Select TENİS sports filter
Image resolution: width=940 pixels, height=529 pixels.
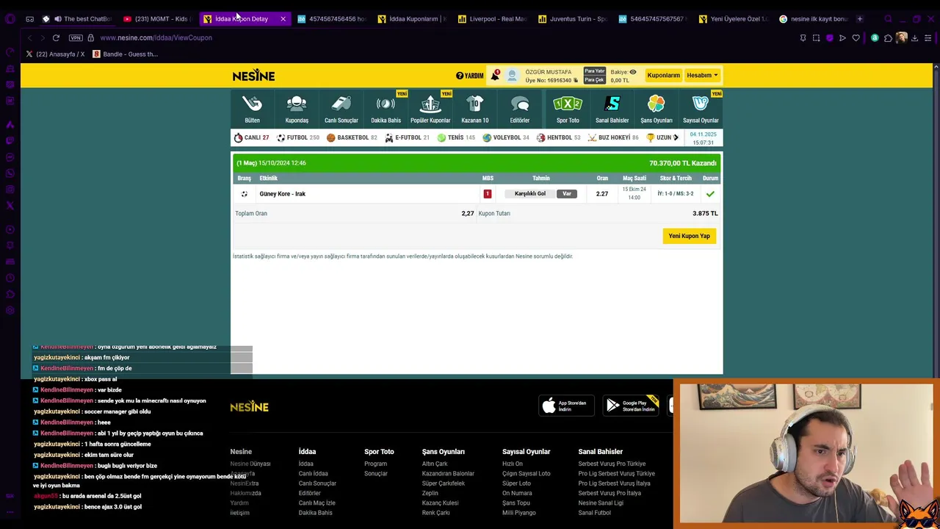(x=455, y=137)
